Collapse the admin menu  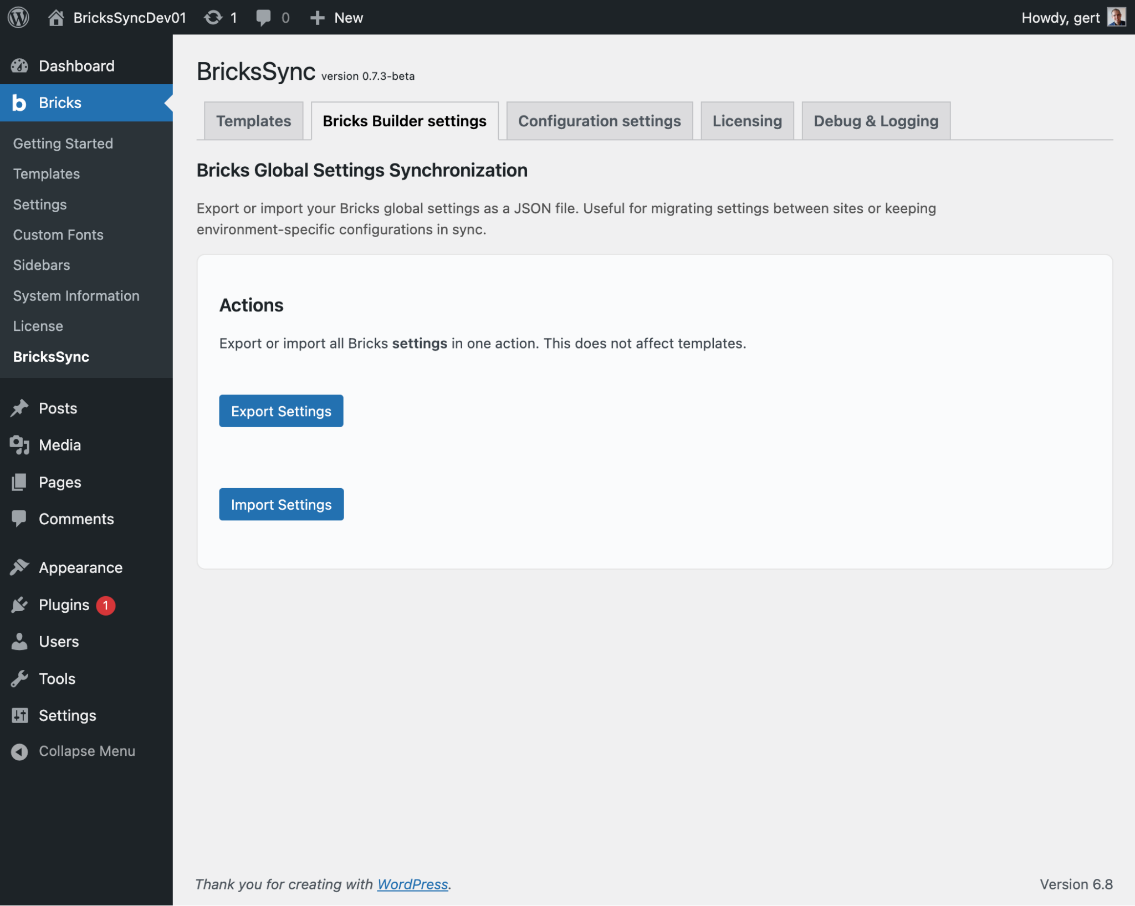(x=20, y=751)
